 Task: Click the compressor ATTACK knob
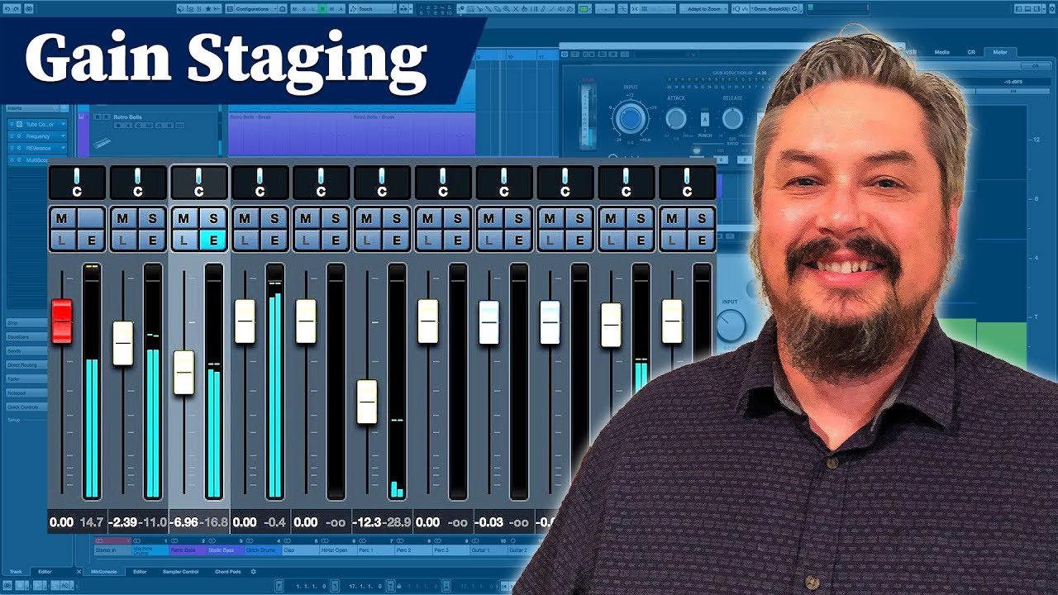[x=676, y=119]
